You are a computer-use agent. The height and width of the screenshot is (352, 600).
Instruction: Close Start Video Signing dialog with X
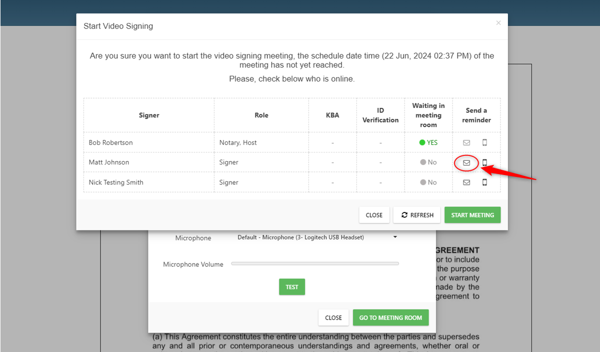click(498, 23)
